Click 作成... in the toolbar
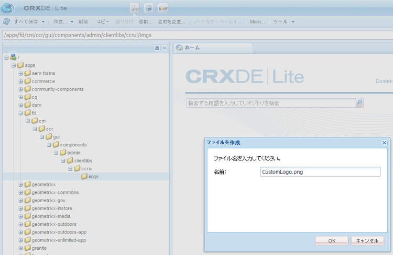 tap(60, 22)
